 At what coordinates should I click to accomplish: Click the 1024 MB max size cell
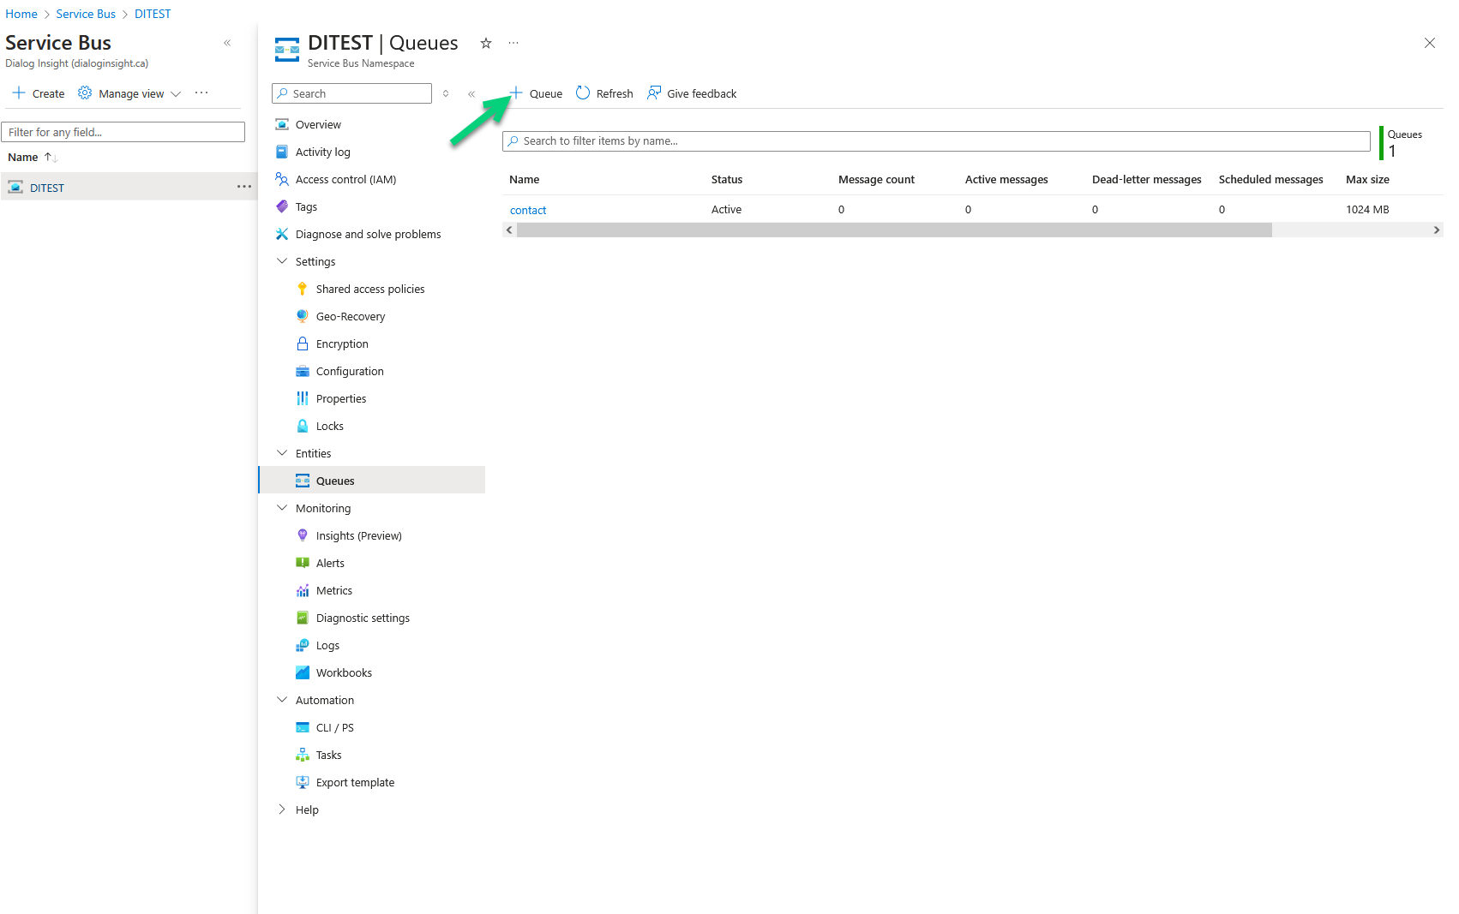[1367, 209]
